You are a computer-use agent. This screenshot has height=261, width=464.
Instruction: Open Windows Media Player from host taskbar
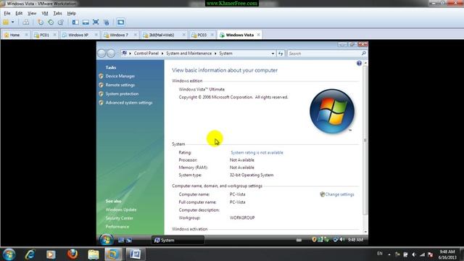point(51,254)
